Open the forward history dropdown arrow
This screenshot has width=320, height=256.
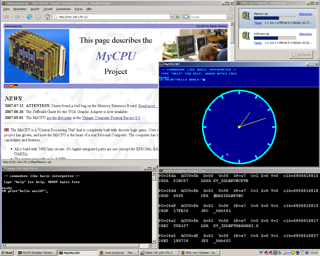coord(23,17)
